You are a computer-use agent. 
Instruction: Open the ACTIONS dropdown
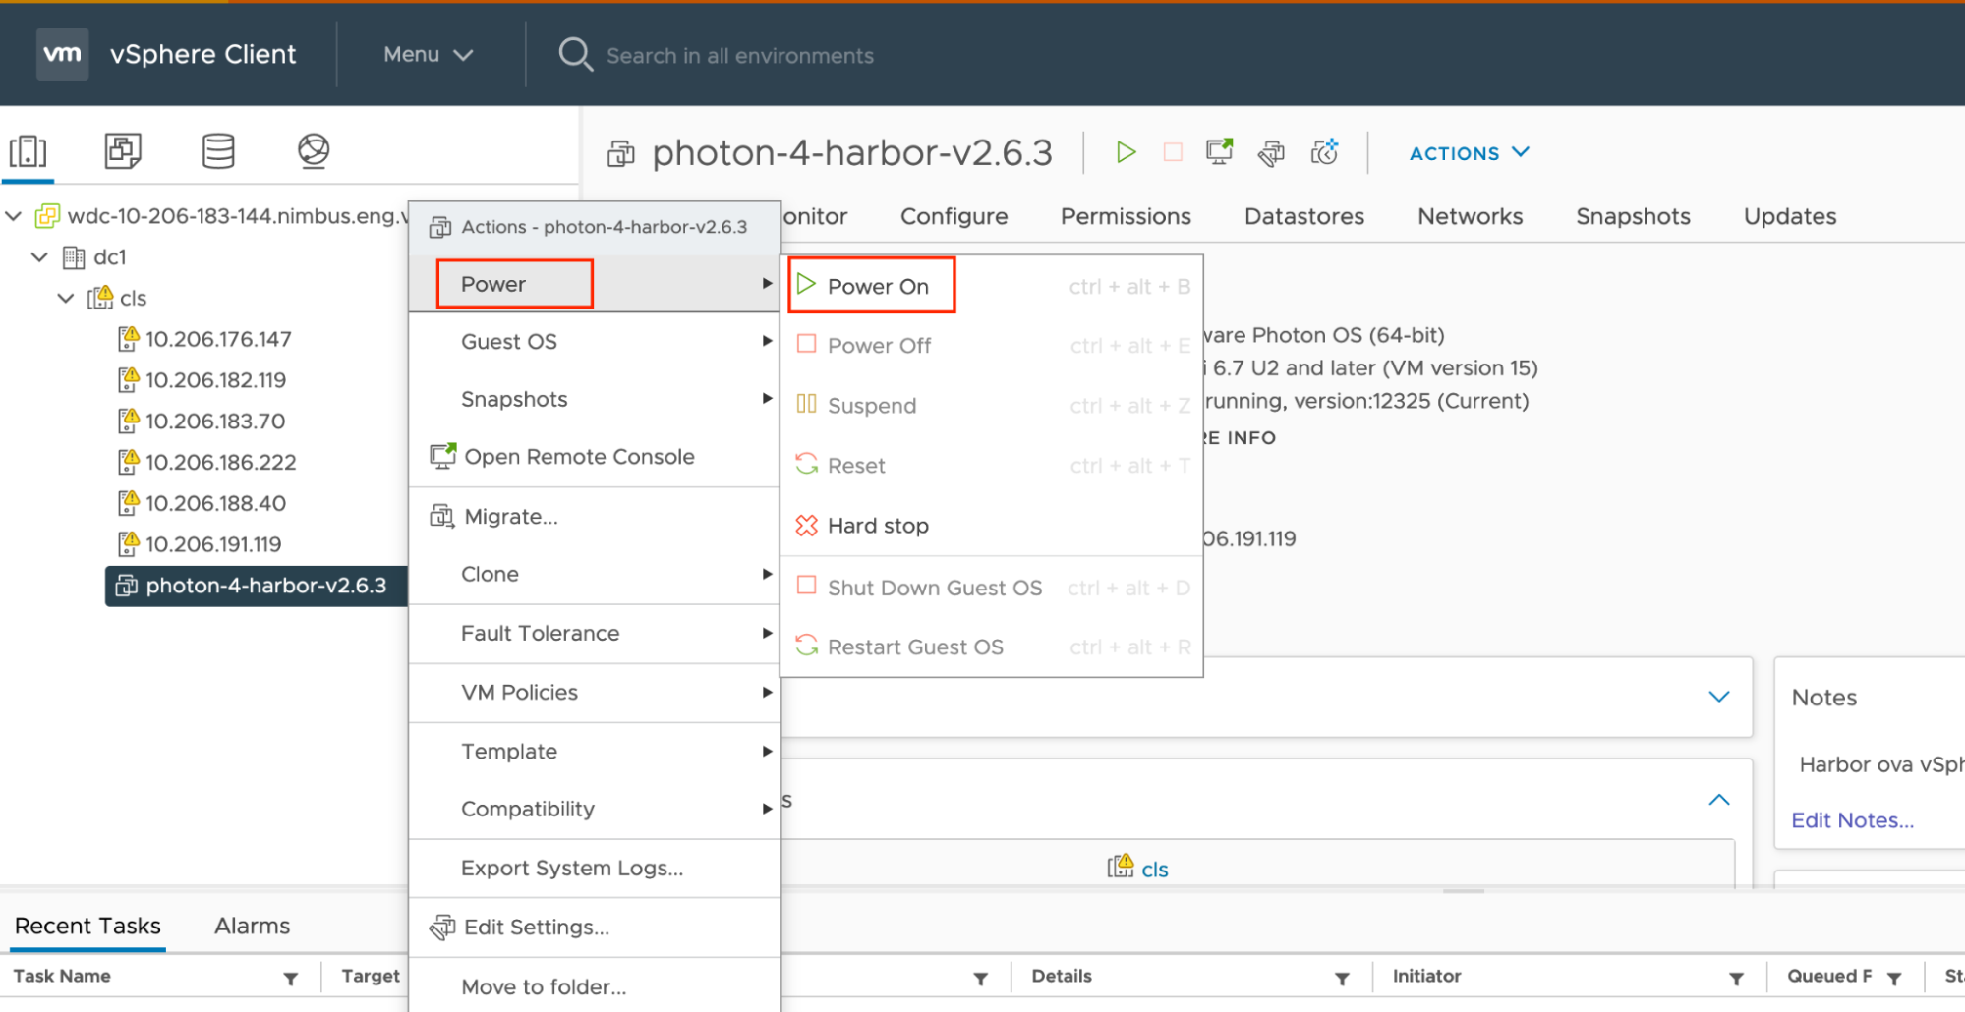coord(1470,153)
